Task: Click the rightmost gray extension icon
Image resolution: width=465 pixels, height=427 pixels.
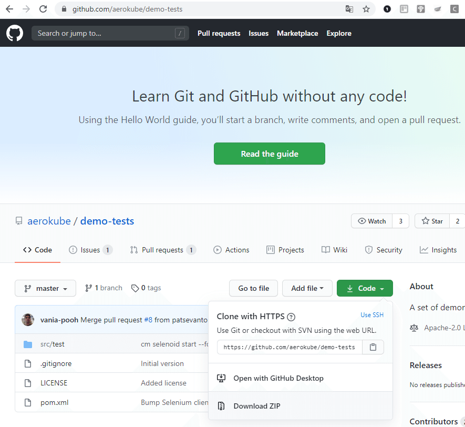Action: pos(454,9)
